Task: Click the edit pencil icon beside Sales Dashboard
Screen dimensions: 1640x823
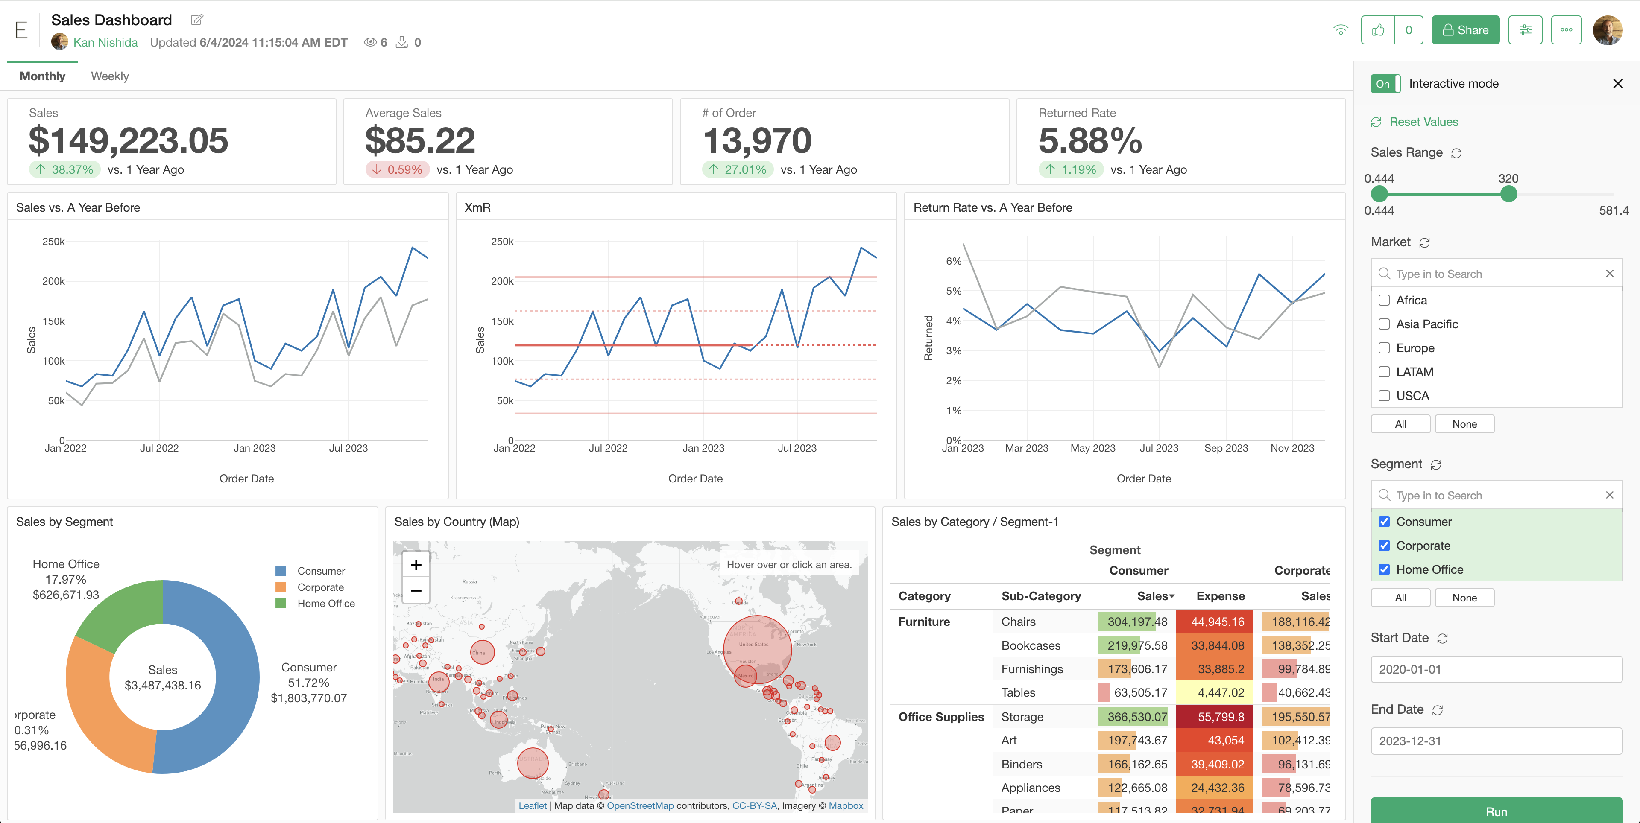Action: coord(197,20)
